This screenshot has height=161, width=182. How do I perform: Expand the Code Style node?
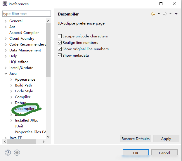(x=11, y=91)
